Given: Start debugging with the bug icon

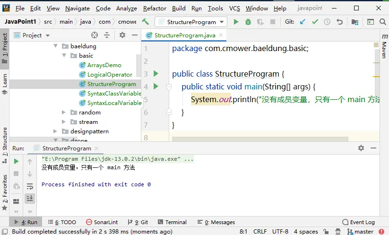Looking at the screenshot, I should [x=248, y=22].
